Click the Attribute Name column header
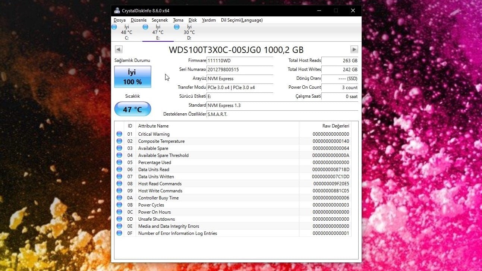 point(218,126)
